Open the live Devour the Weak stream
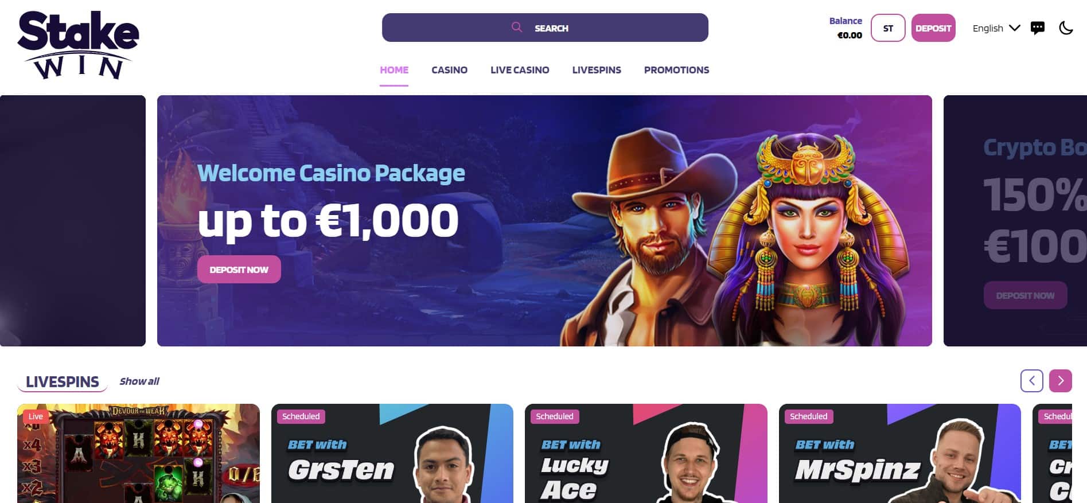Screen dimensions: 1087x503 pyautogui.click(x=138, y=453)
